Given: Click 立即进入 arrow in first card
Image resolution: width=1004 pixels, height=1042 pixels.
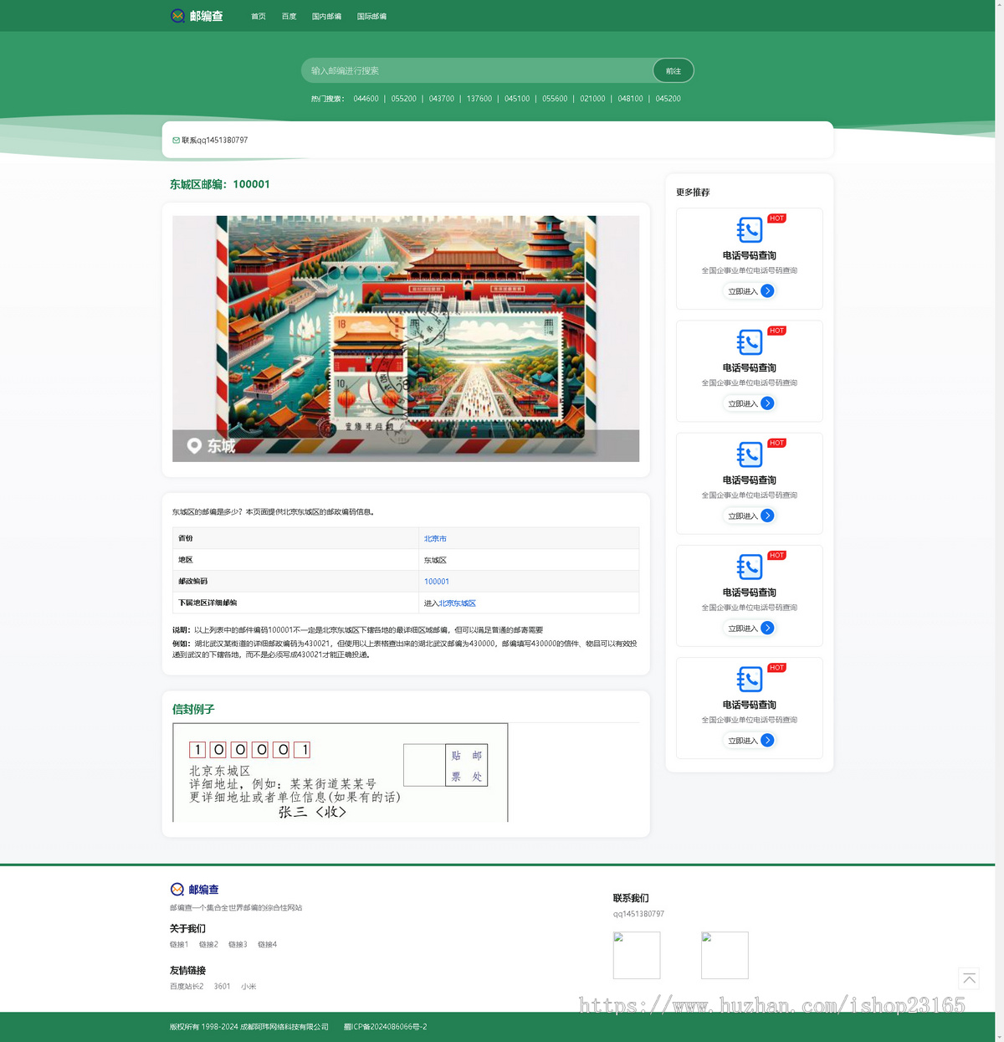Looking at the screenshot, I should coord(767,291).
